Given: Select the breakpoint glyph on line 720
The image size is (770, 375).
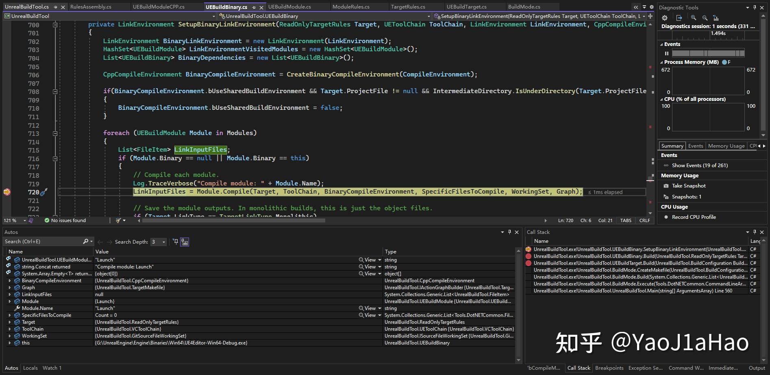Looking at the screenshot, I should [7, 192].
